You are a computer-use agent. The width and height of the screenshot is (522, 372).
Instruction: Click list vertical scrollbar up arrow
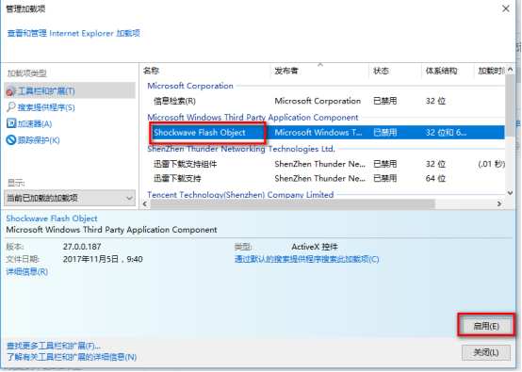tap(510, 69)
